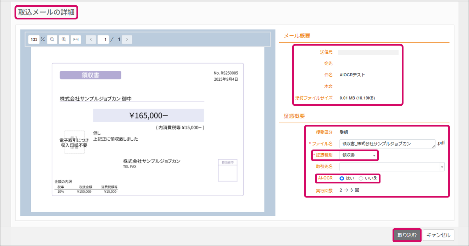
Task: Go to previous page of preview
Action: (91, 40)
